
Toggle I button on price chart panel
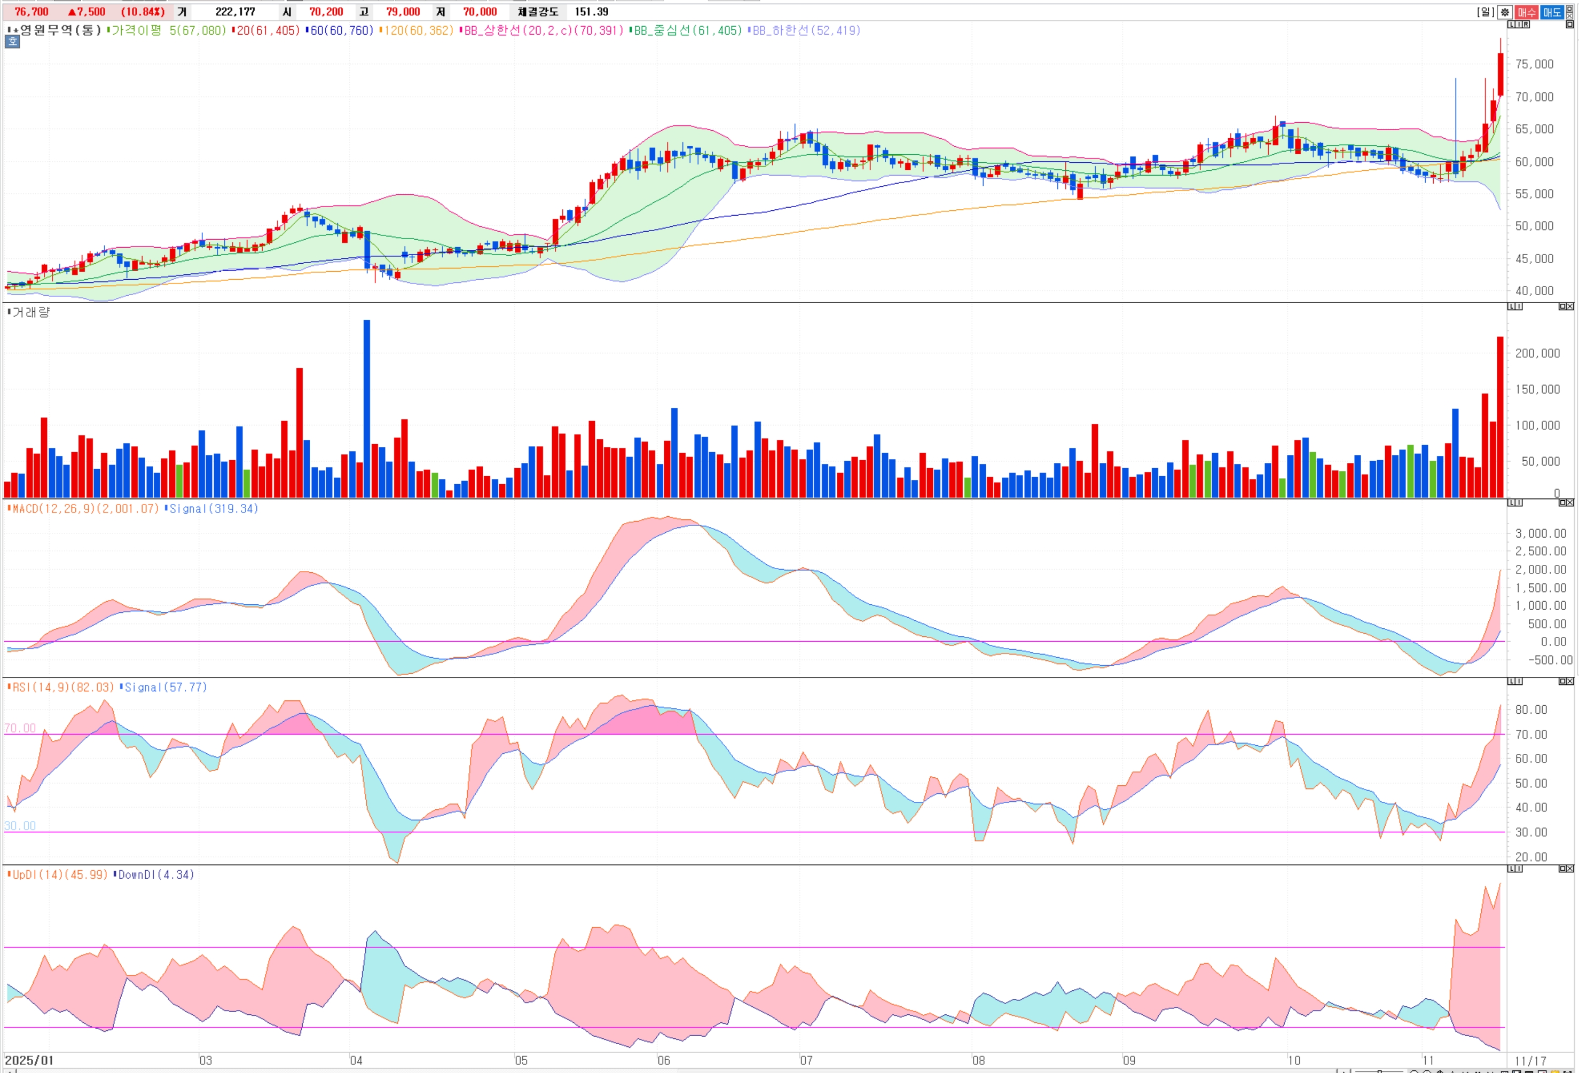(1519, 25)
